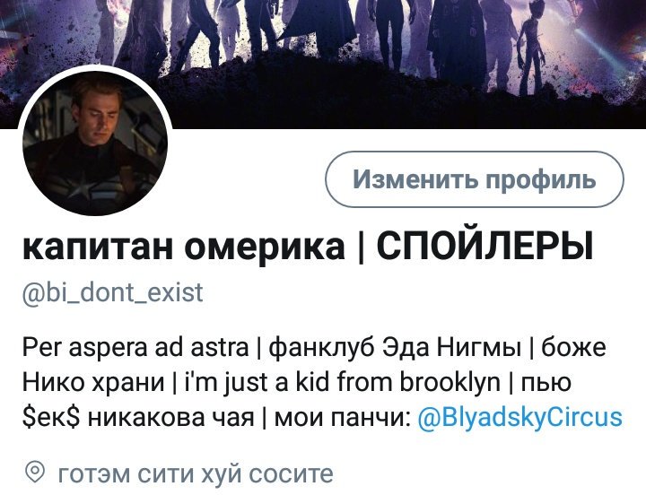
Task: Click the location pin icon
Action: click(x=35, y=473)
